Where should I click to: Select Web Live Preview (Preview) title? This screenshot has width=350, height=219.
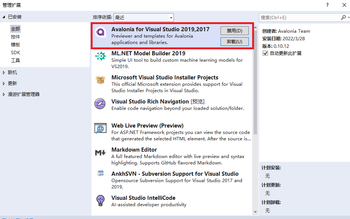(x=147, y=126)
